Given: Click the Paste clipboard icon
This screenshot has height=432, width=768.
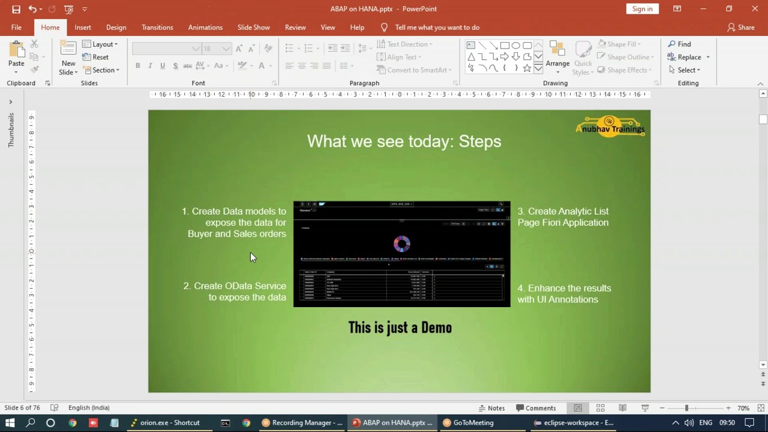Looking at the screenshot, I should tap(16, 50).
